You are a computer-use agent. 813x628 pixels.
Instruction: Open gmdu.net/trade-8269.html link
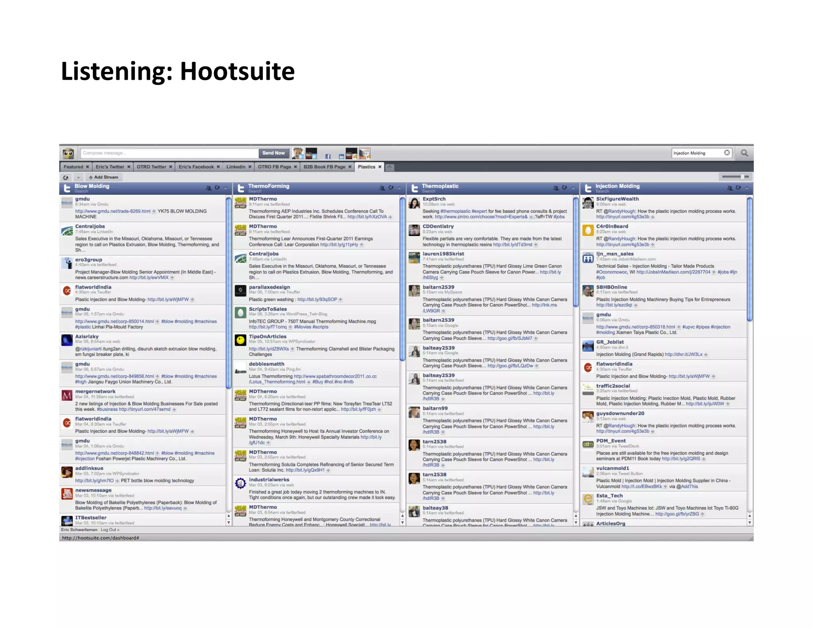pyautogui.click(x=113, y=211)
